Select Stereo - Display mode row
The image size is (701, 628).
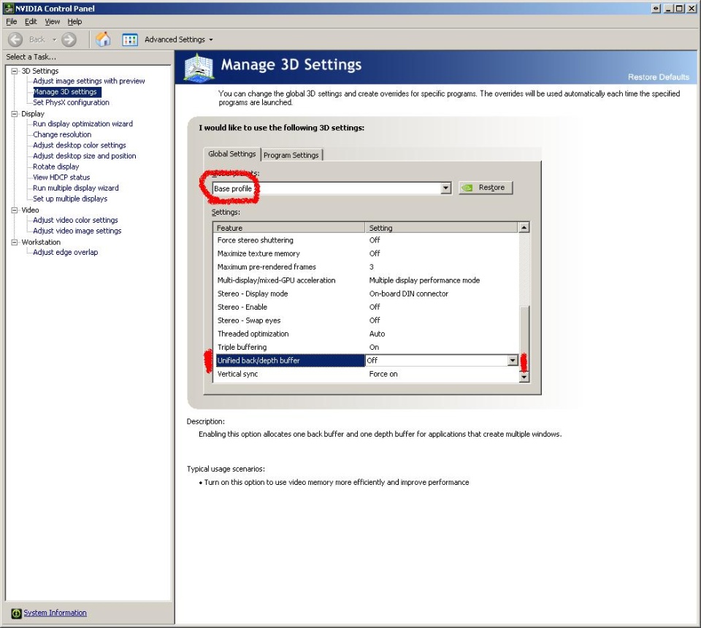click(x=366, y=294)
